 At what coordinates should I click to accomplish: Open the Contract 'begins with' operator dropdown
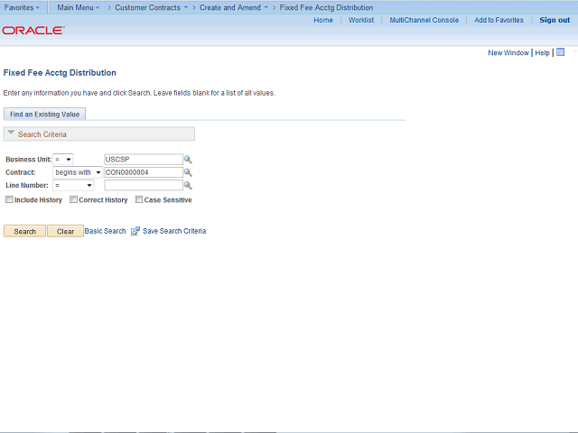pos(78,172)
